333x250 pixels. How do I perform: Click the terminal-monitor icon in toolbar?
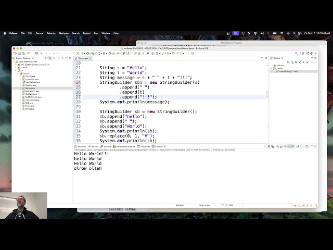pos(36,53)
